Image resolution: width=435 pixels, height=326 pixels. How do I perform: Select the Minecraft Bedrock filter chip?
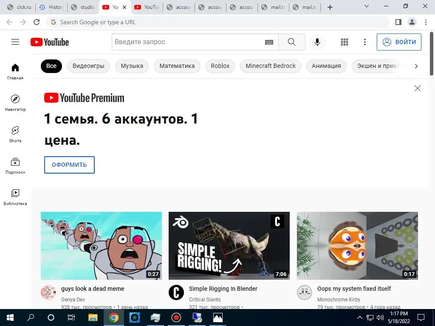point(271,66)
